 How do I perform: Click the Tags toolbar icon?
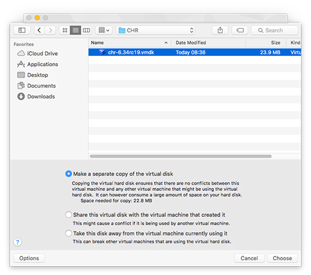coord(240,30)
